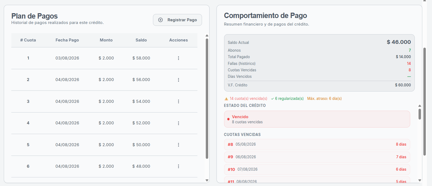The width and height of the screenshot is (432, 186).
Task: Click the Saldo column header
Action: (x=141, y=40)
